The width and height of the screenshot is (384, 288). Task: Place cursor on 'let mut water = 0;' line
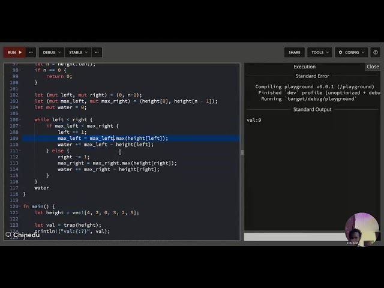61,107
